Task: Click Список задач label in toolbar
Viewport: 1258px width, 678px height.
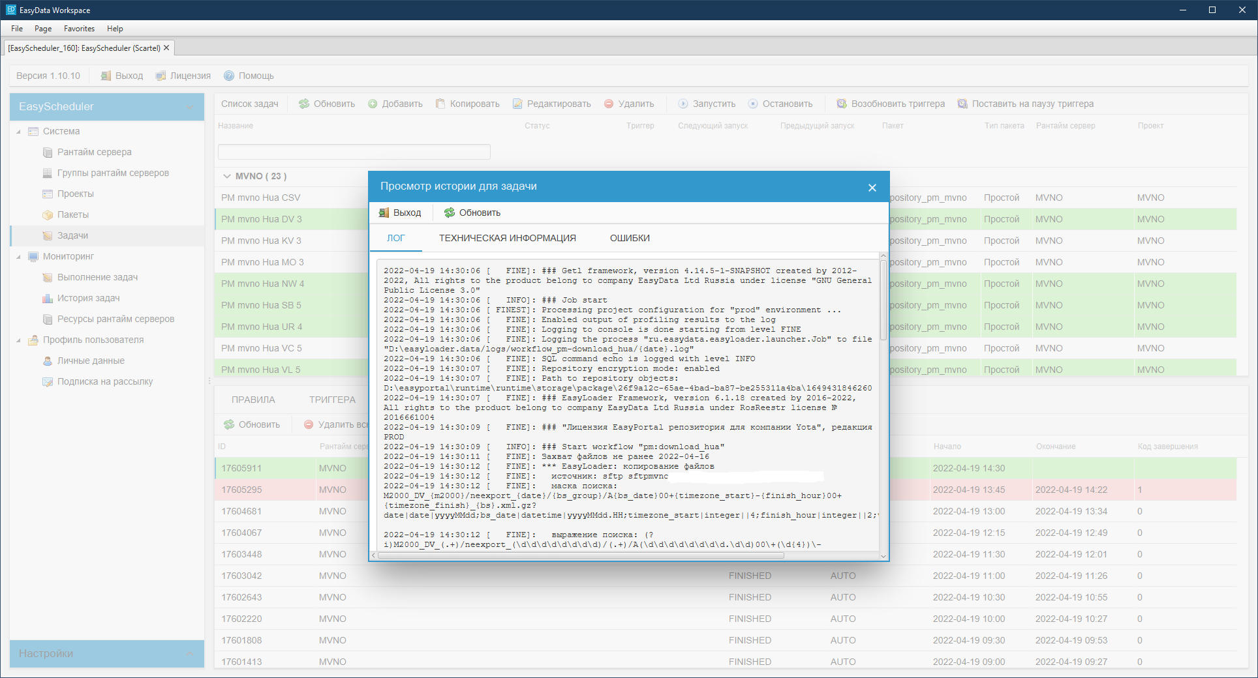Action: 249,104
